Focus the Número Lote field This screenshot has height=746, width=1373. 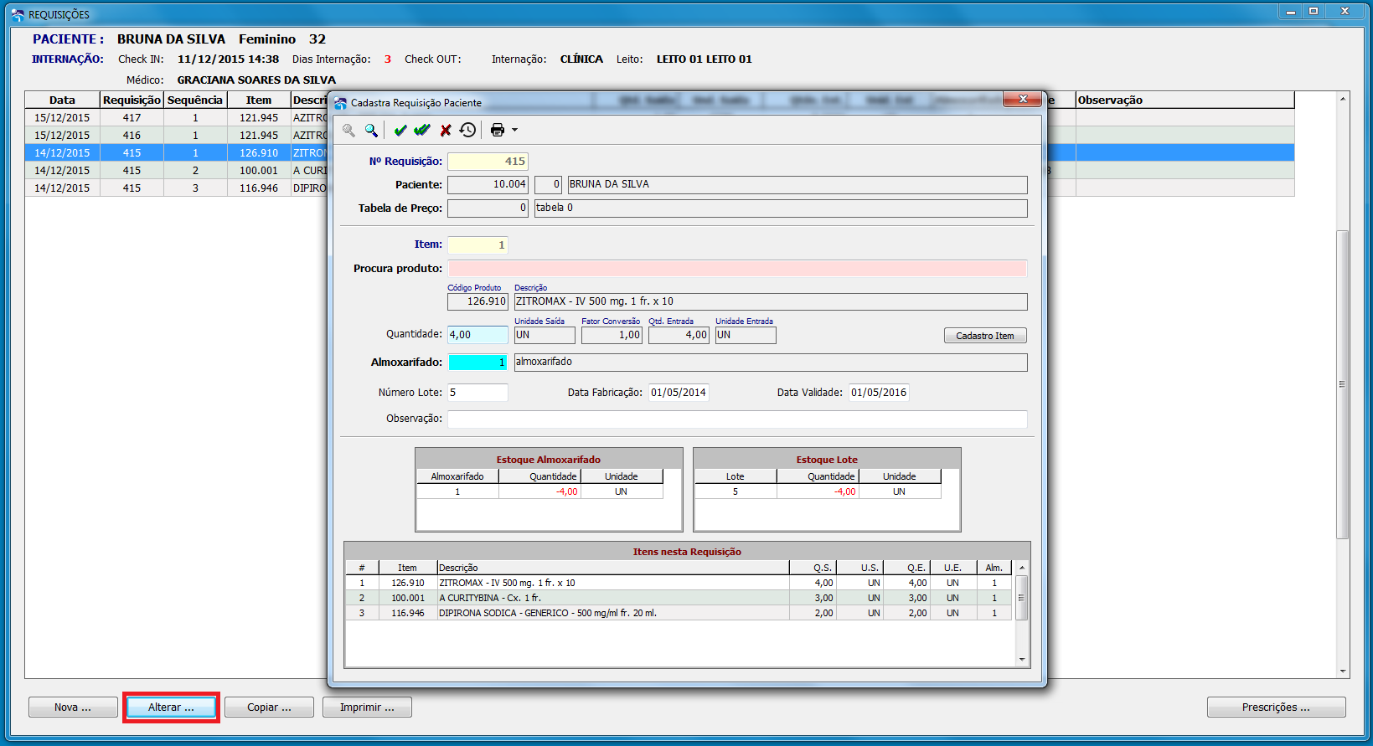477,393
